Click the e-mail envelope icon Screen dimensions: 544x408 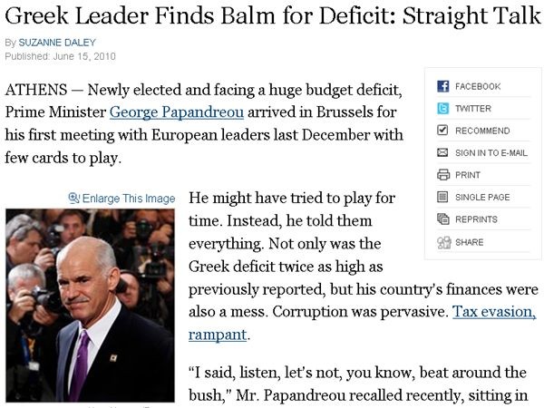click(x=442, y=152)
